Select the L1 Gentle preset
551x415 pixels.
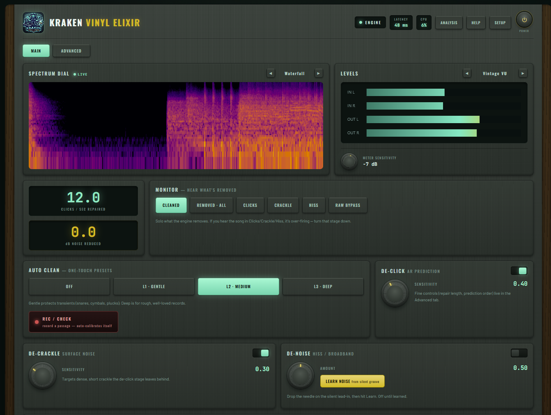point(154,287)
